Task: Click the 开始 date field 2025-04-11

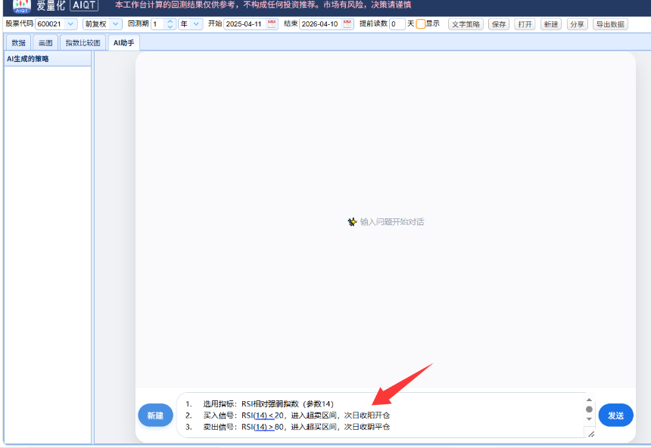Action: [246, 23]
